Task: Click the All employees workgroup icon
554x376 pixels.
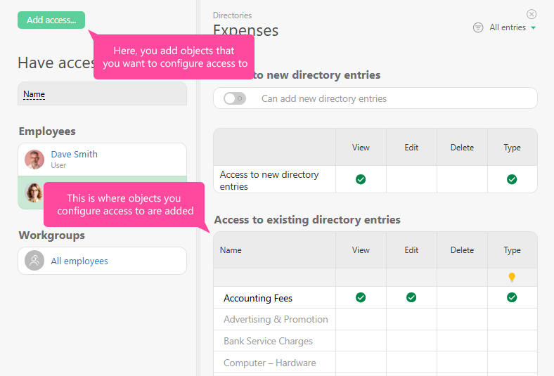Action: tap(34, 261)
